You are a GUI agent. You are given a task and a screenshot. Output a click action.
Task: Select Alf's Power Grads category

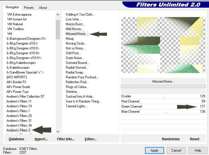(x=18, y=87)
